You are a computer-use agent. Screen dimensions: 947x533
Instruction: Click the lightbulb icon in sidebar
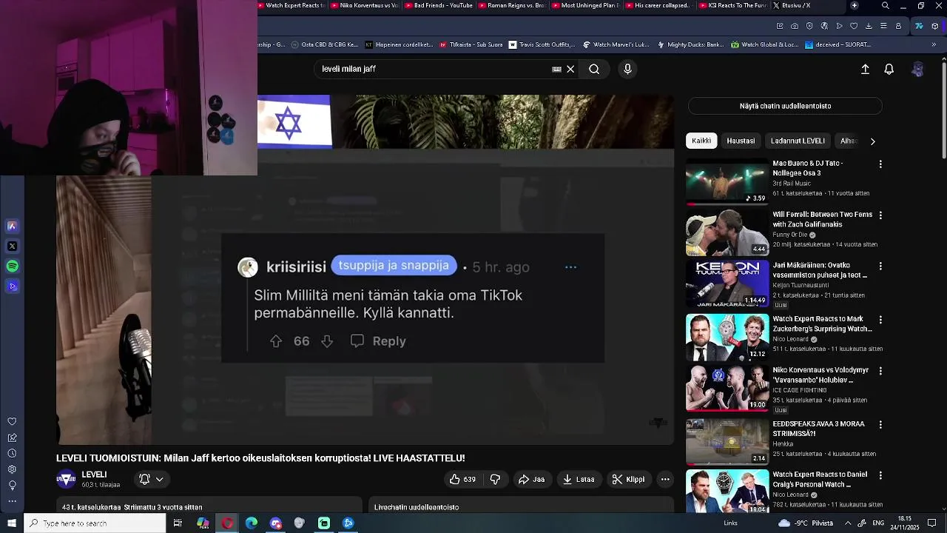[12, 486]
